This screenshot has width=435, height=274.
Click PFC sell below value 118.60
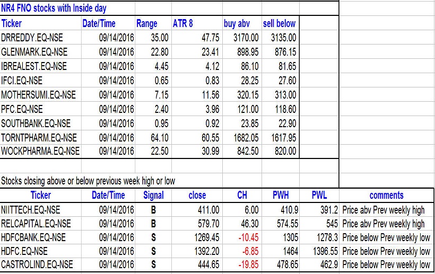tap(285, 109)
